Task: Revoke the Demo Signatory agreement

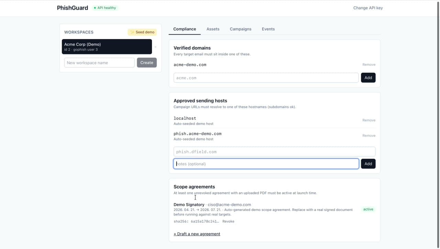Action: [x=228, y=222]
